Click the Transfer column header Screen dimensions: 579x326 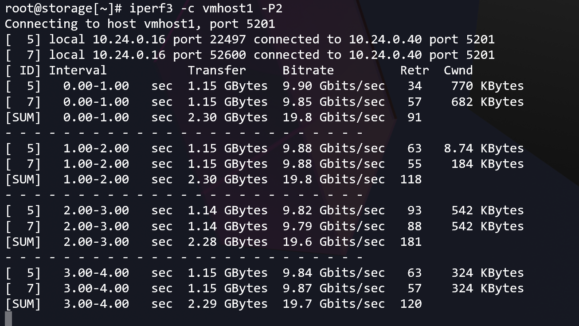[x=216, y=70]
